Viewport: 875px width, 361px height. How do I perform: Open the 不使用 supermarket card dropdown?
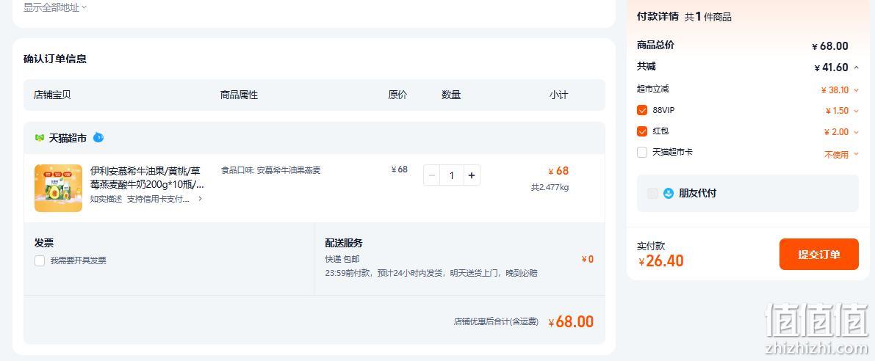841,154
